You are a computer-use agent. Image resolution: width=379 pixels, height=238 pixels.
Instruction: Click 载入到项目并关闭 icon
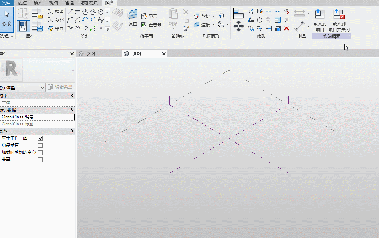click(x=339, y=20)
